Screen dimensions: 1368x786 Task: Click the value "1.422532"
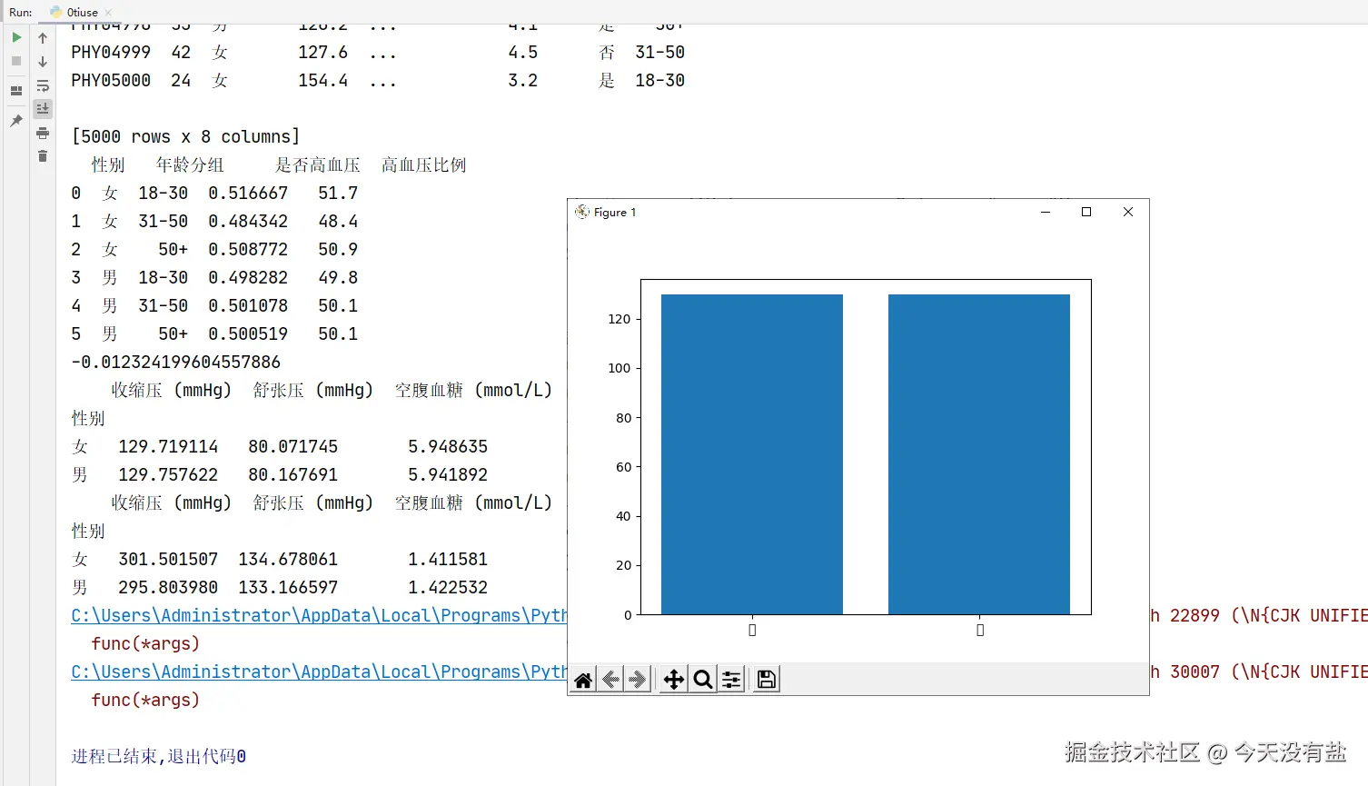(448, 587)
